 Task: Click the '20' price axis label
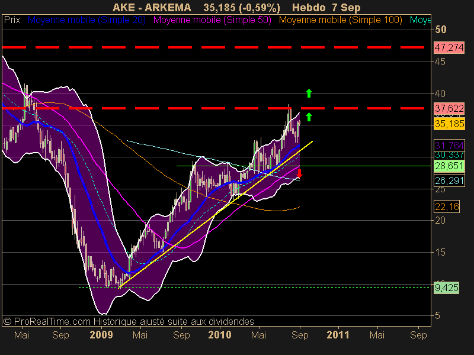(x=440, y=221)
